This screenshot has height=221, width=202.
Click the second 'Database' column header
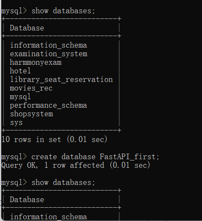coord(27,200)
